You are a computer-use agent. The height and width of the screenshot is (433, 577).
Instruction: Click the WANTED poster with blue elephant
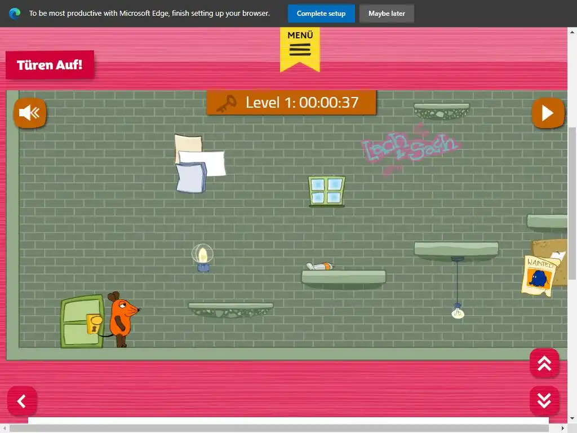(538, 276)
